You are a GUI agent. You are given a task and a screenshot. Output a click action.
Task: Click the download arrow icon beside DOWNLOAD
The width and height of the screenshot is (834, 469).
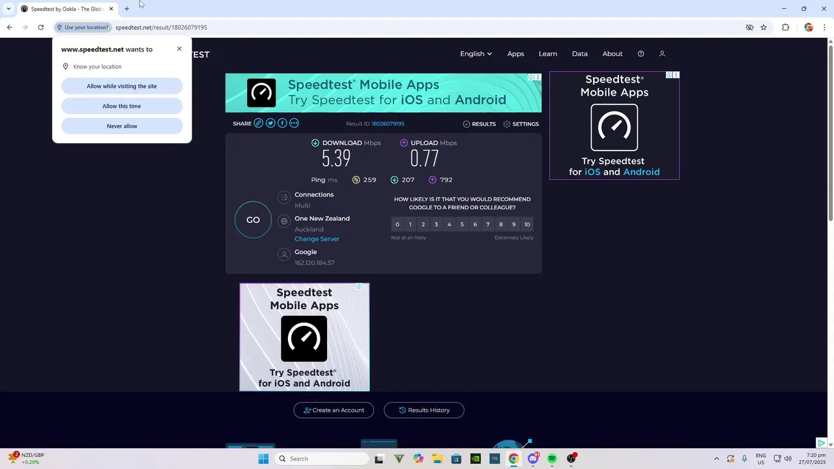315,143
